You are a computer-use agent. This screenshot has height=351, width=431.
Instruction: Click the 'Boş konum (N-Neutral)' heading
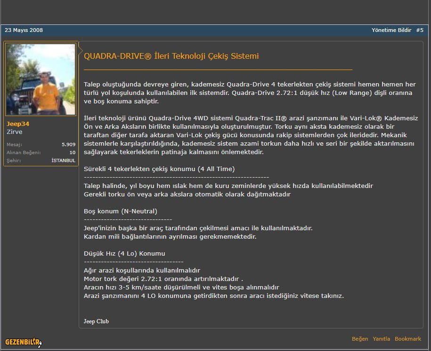pos(121,211)
